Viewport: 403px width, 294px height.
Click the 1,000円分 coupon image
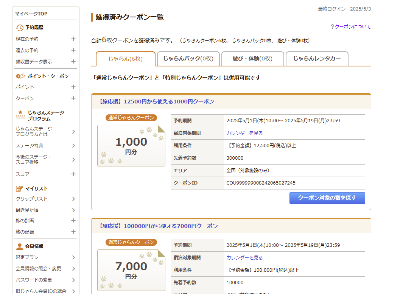(131, 146)
